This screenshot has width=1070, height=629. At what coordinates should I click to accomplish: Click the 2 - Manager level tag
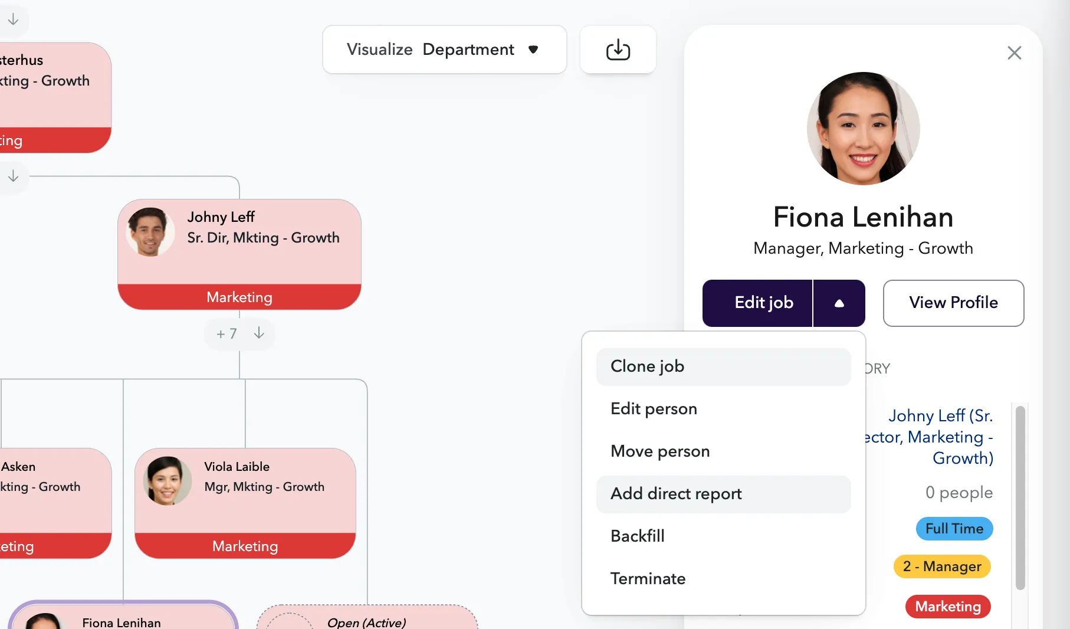point(942,566)
